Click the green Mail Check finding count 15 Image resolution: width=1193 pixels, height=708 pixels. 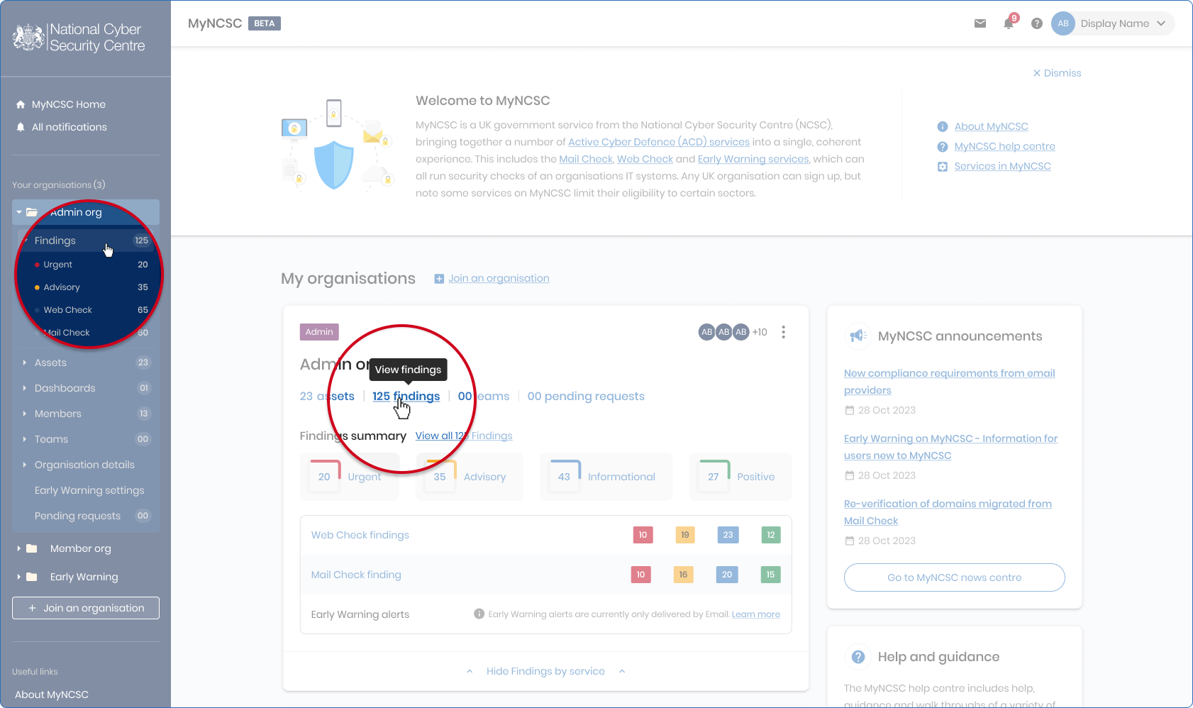point(770,575)
